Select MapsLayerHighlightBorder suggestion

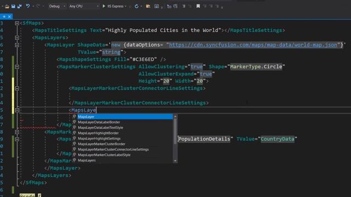tap(123, 133)
